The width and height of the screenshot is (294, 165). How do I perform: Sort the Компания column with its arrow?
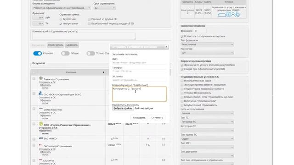click(x=103, y=72)
